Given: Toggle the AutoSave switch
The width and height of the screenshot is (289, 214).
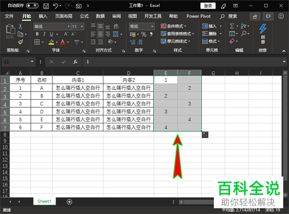Looking at the screenshot, I should click(x=32, y=6).
